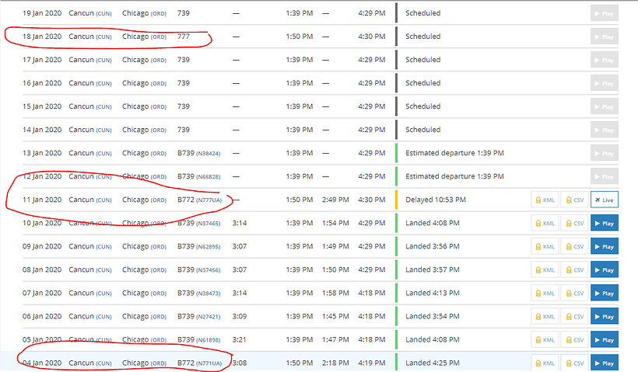
Task: Select the 18 Jan 2020 date cell
Action: tap(42, 37)
